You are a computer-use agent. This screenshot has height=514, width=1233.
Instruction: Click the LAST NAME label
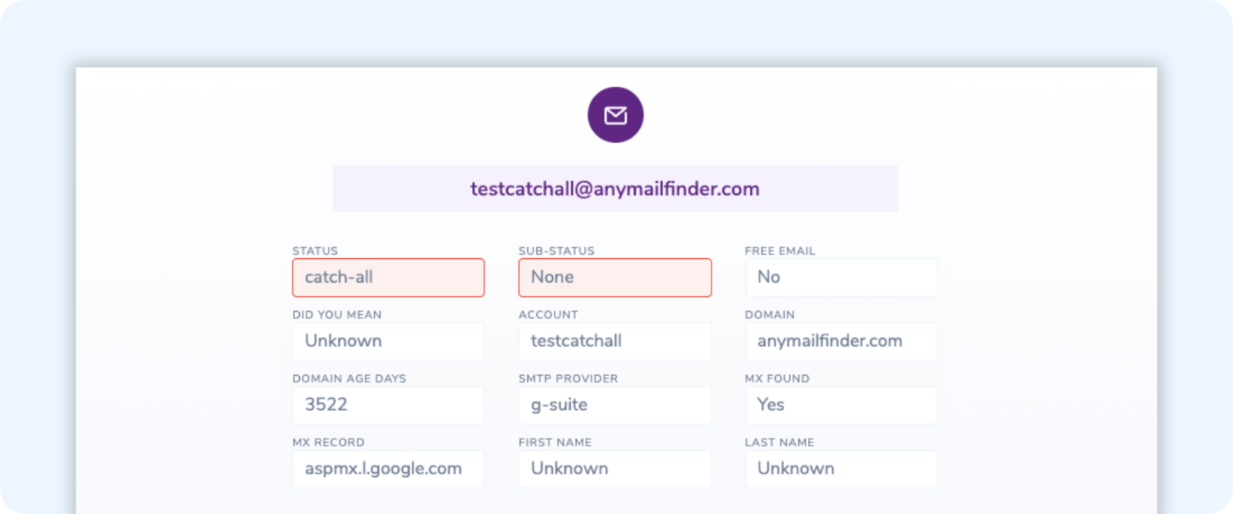[779, 442]
